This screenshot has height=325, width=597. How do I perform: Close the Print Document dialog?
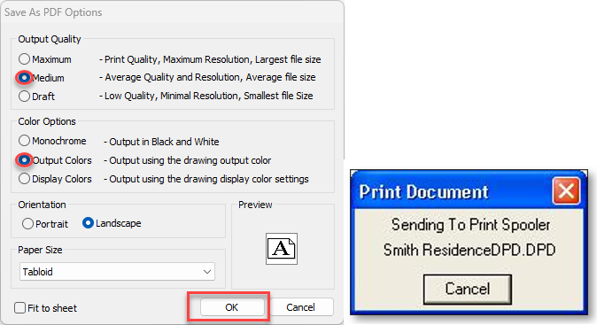pyautogui.click(x=566, y=190)
